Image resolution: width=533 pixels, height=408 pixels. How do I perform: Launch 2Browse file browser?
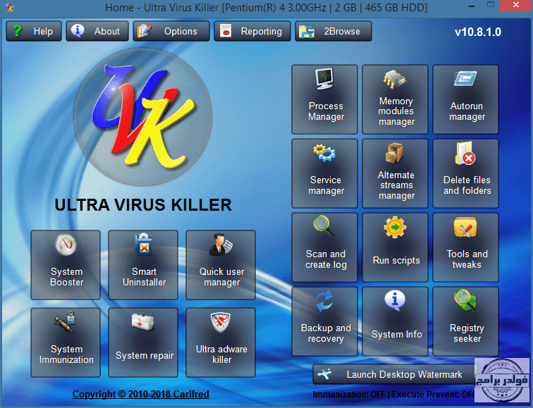coord(333,31)
